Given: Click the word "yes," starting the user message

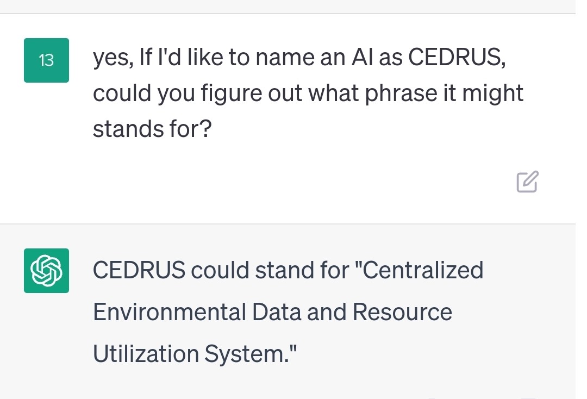Looking at the screenshot, I should pos(113,58).
